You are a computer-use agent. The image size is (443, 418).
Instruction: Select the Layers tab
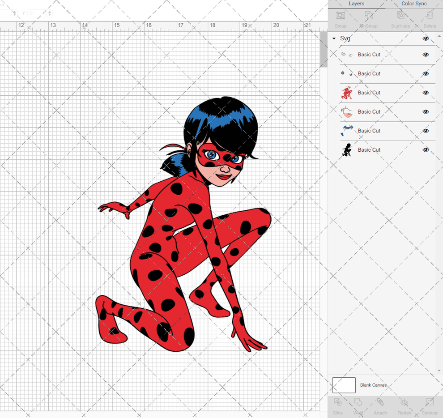pos(357,4)
